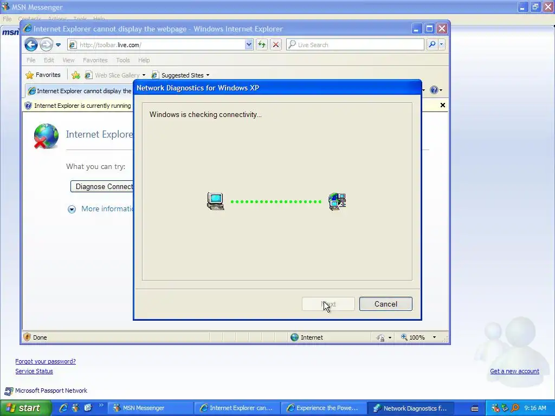
Task: Click the computer icon in connectivity animation
Action: point(216,201)
